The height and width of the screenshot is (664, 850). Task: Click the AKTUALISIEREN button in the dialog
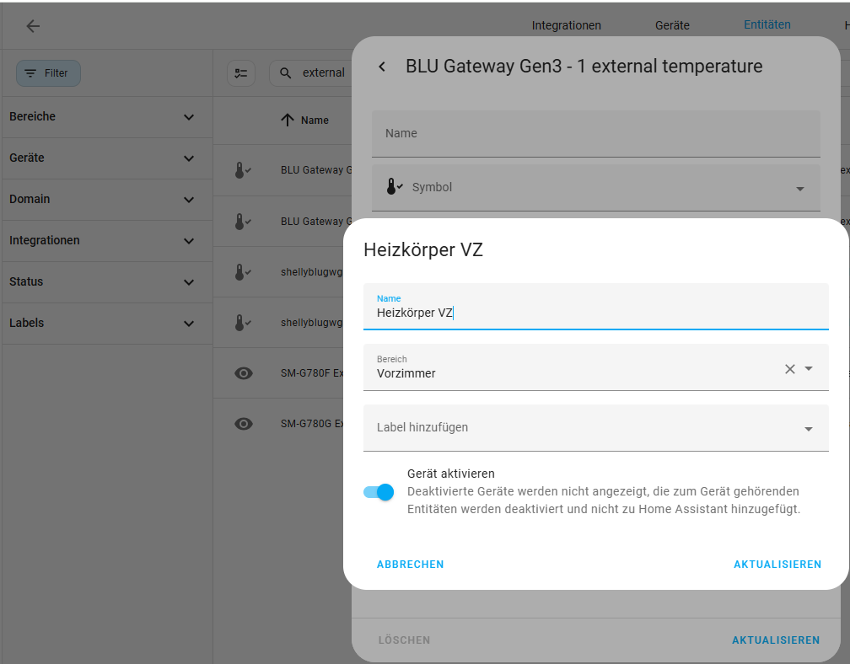pos(777,565)
